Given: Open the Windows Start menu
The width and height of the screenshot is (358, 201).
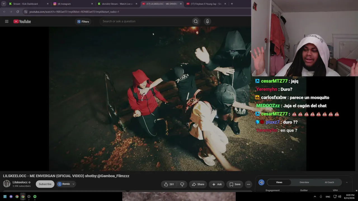Looking at the screenshot, I should click(x=5, y=197).
